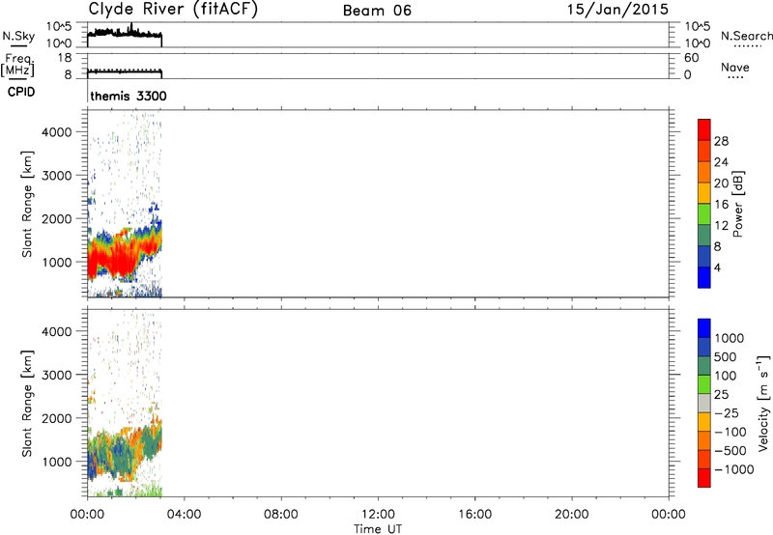773x535 pixels.
Task: Click the '60' tick label on the Nave axis
Action: pos(691,58)
